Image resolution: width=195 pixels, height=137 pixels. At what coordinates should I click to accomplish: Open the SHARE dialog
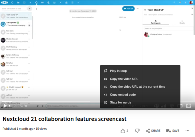pyautogui.click(x=153, y=131)
